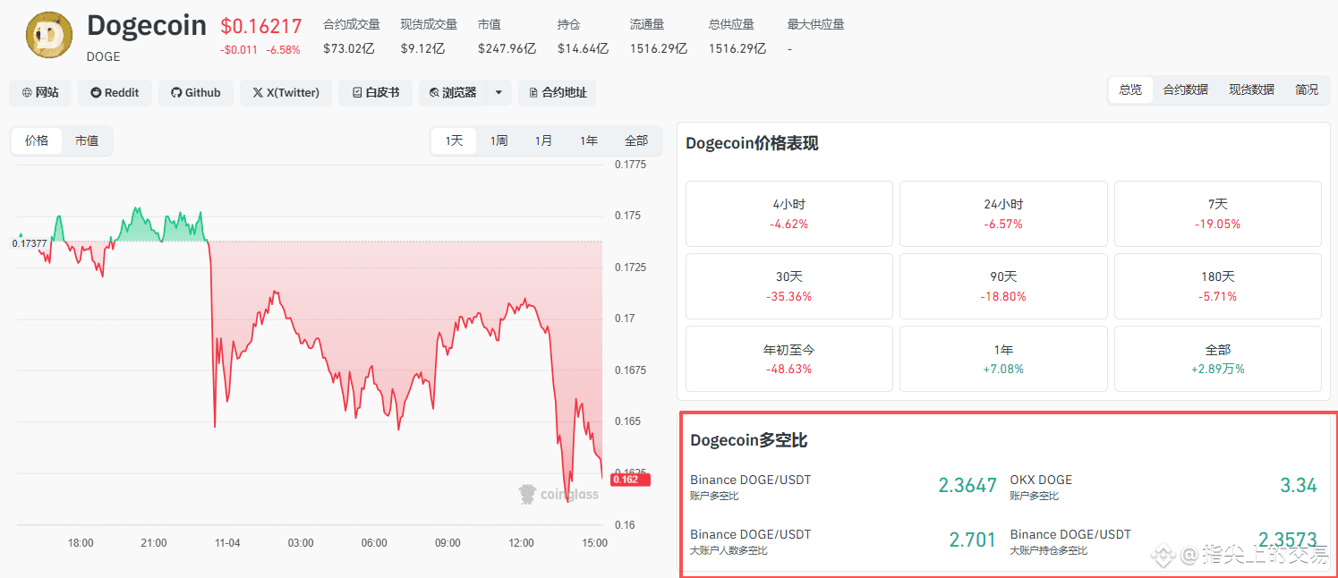The image size is (1338, 578).
Task: Open the Dogecoin official website via globe icon
Action: pyautogui.click(x=39, y=92)
